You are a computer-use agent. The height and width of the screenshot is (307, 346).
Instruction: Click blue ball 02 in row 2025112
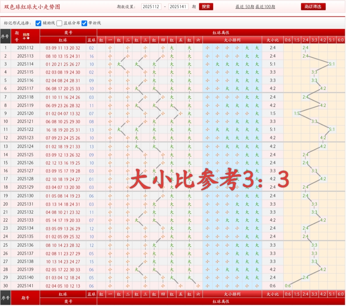[x=92, y=47]
